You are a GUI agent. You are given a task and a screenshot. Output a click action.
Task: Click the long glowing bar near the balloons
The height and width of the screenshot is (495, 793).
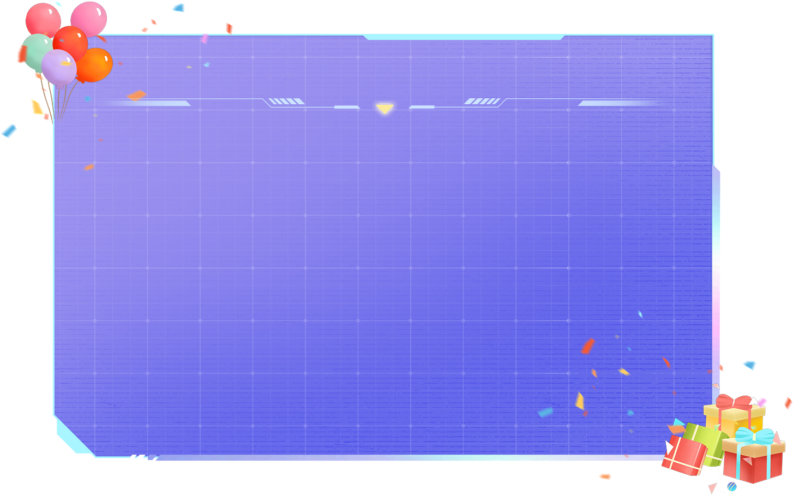pos(148,103)
